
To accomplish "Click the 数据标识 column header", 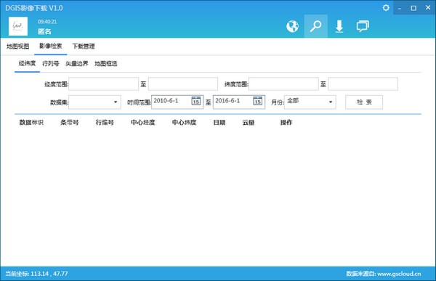I will pos(31,123).
